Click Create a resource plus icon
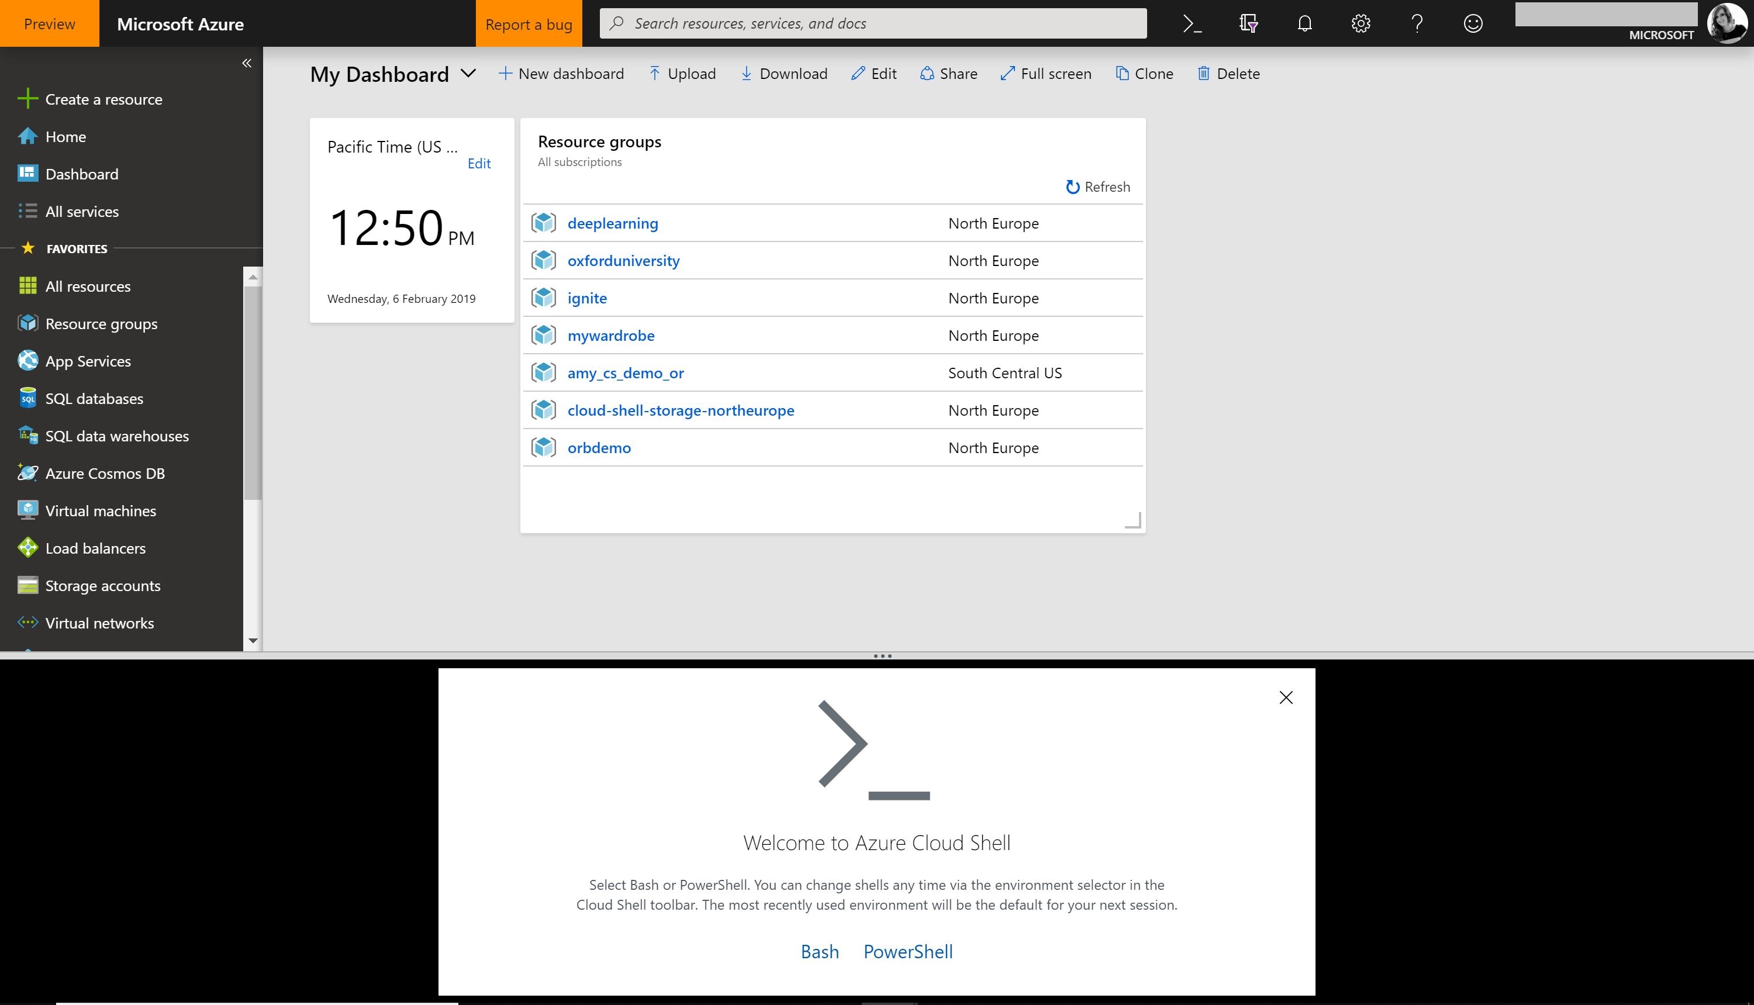The width and height of the screenshot is (1754, 1005). (x=27, y=99)
